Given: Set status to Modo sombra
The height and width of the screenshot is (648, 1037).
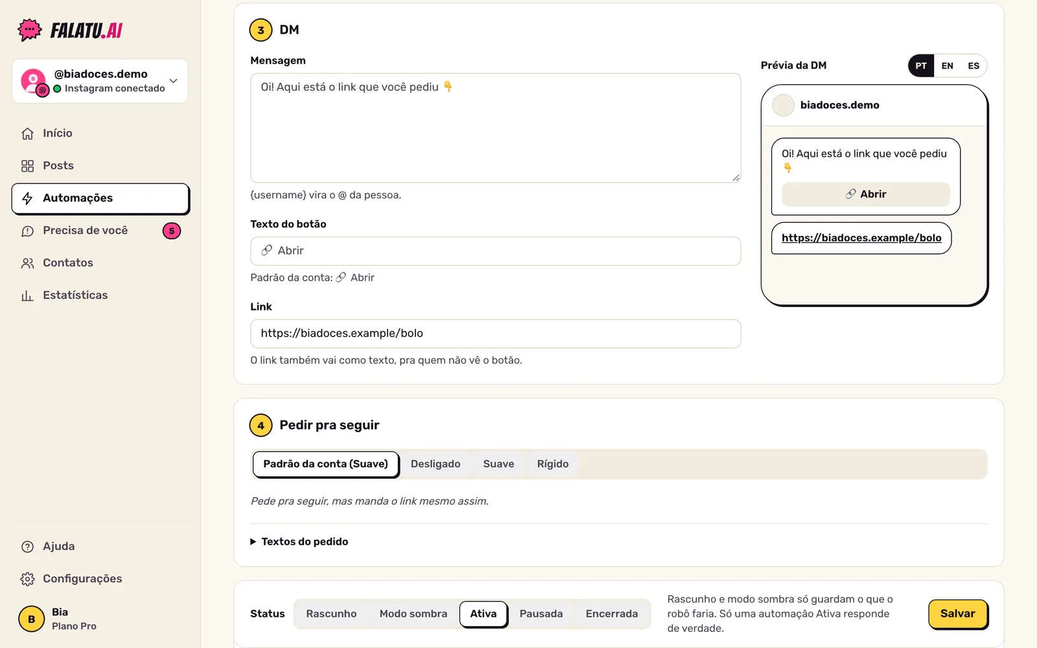Looking at the screenshot, I should coord(414,614).
